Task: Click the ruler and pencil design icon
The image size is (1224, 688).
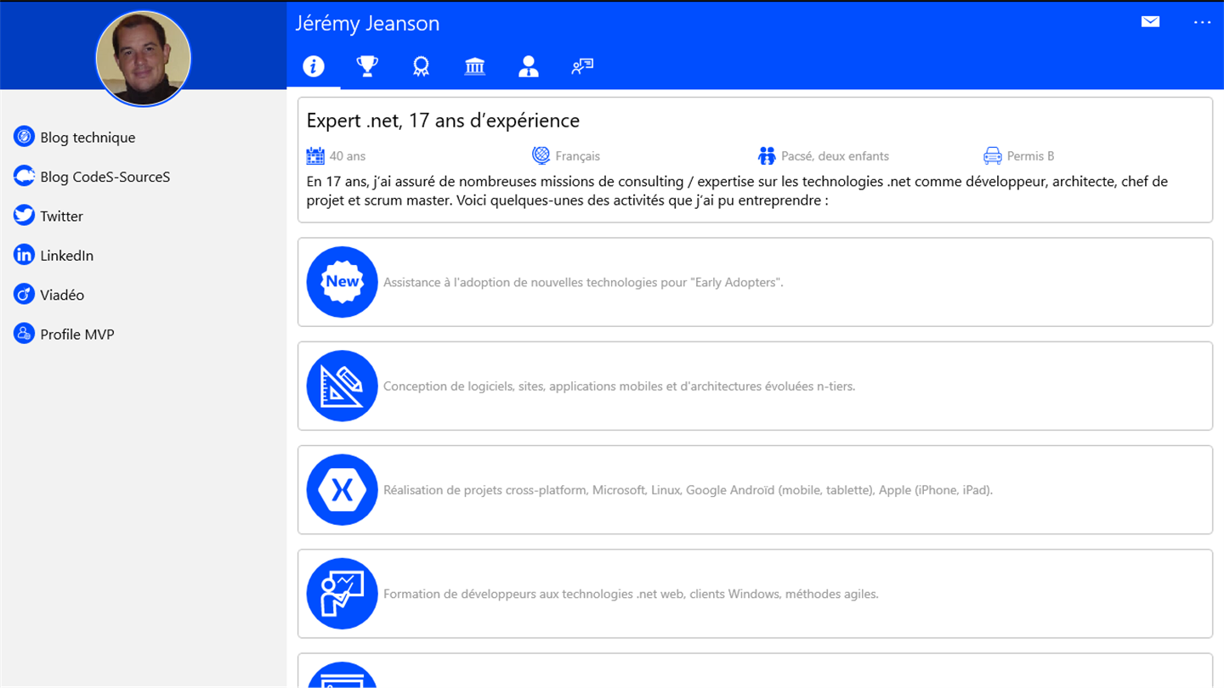Action: click(342, 386)
